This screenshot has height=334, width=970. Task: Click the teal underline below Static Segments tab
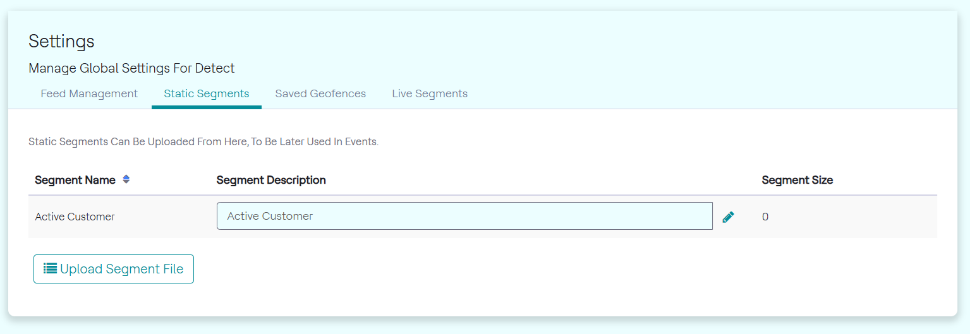pyautogui.click(x=206, y=107)
